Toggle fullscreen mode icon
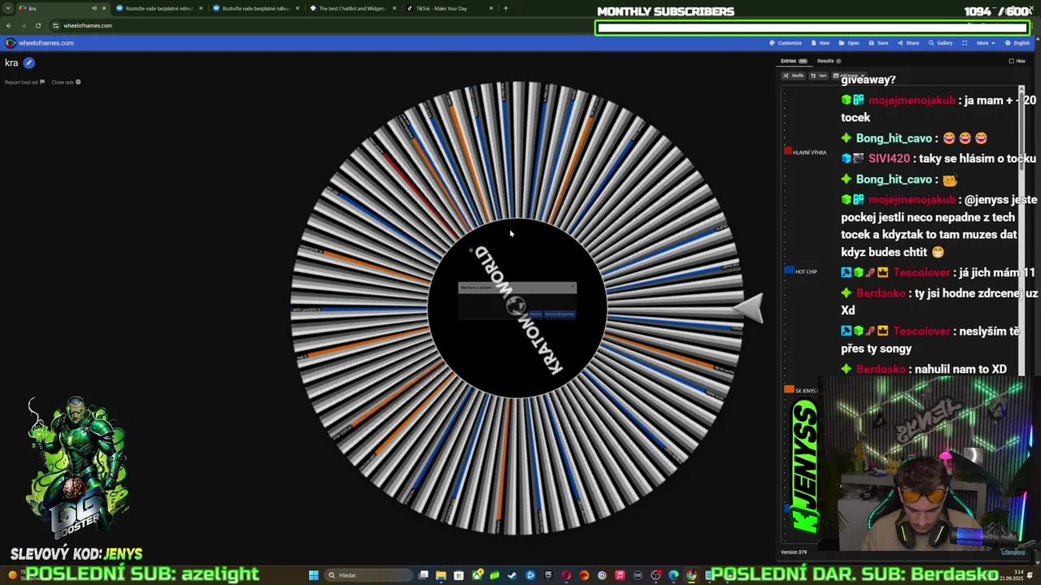This screenshot has width=1041, height=585. click(965, 43)
